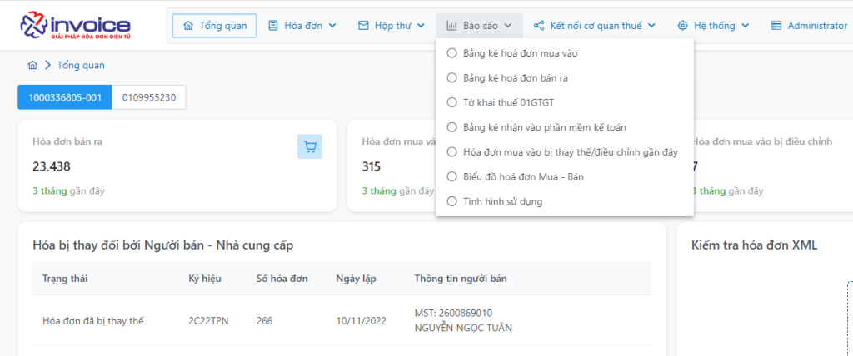Open the Administrator account menu
Image resolution: width=853 pixels, height=356 pixels.
point(808,26)
